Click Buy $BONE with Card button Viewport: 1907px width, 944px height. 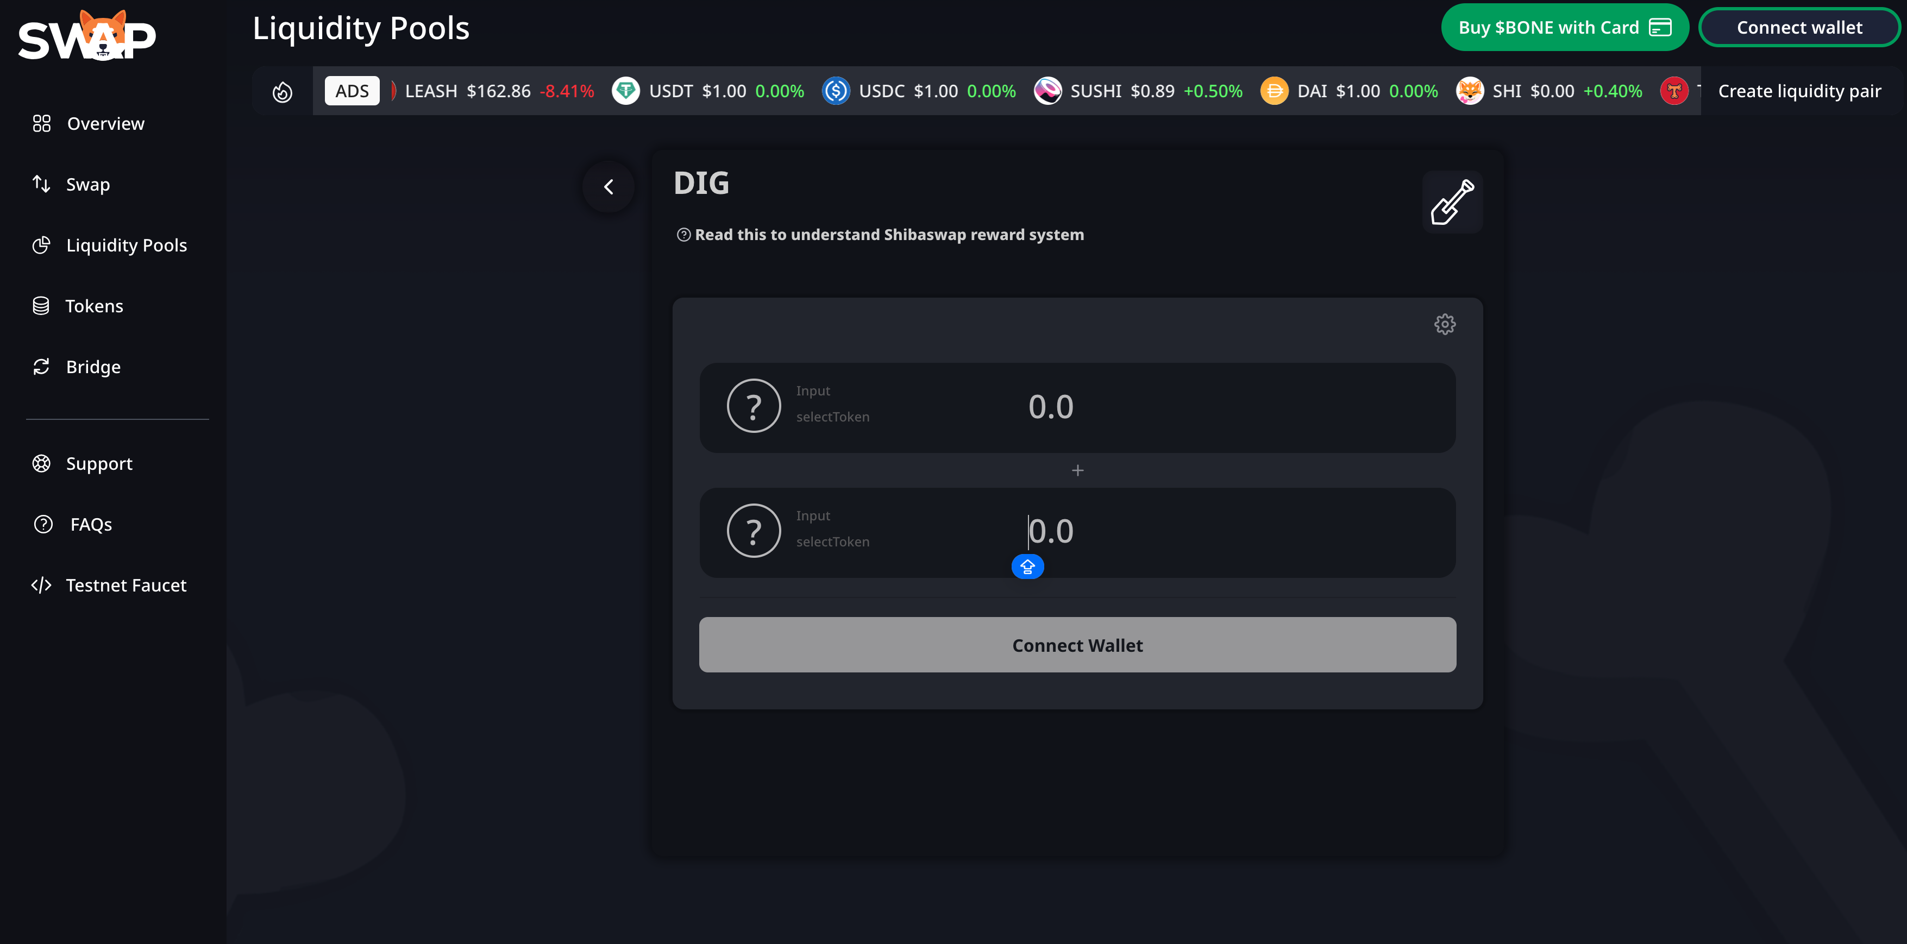tap(1564, 27)
